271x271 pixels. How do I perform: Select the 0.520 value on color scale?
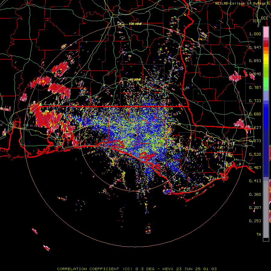click(x=255, y=154)
